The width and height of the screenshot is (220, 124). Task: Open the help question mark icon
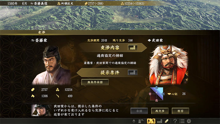click(x=175, y=121)
